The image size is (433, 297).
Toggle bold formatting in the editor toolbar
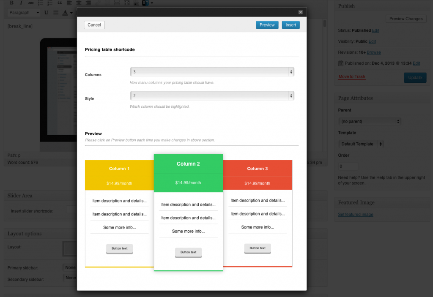tap(12, 3)
